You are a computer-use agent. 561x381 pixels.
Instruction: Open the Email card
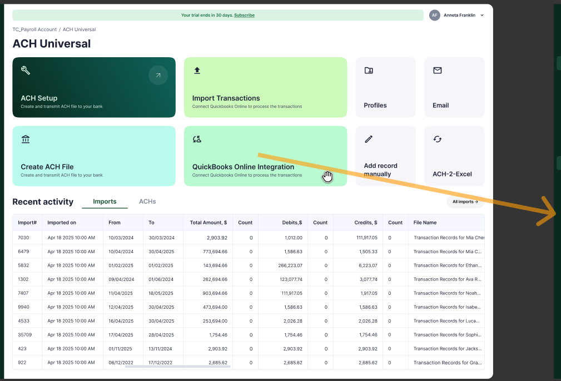coord(454,87)
